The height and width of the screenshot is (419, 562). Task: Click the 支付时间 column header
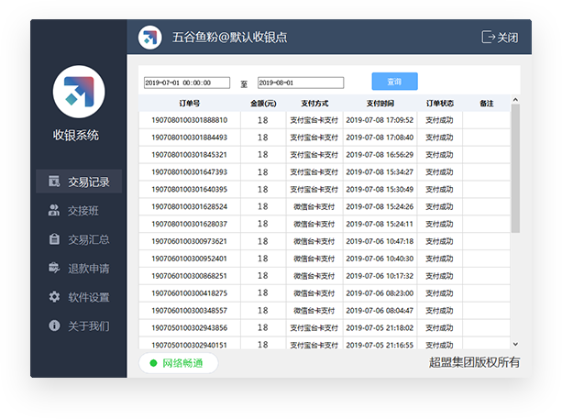380,104
